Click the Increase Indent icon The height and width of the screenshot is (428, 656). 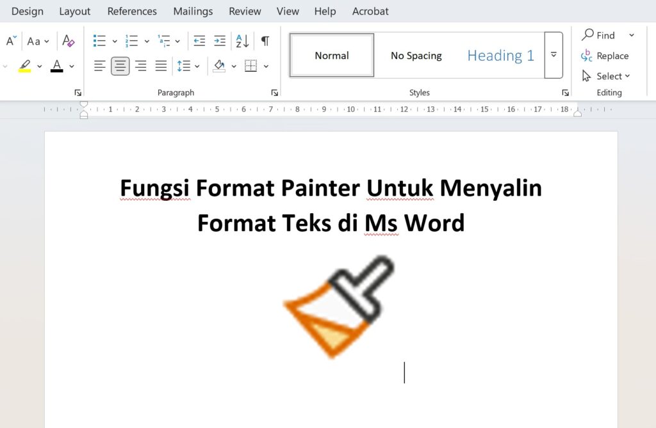pyautogui.click(x=220, y=41)
